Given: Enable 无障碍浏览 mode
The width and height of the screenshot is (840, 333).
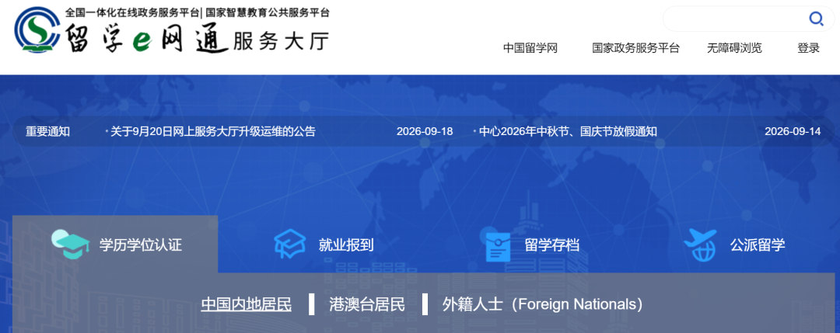Looking at the screenshot, I should point(734,48).
